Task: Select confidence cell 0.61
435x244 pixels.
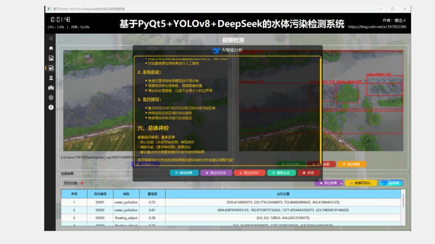Action: point(152,210)
